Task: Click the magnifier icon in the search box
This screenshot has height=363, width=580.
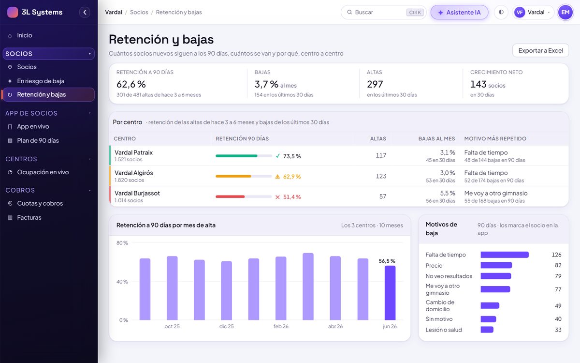Action: 349,13
